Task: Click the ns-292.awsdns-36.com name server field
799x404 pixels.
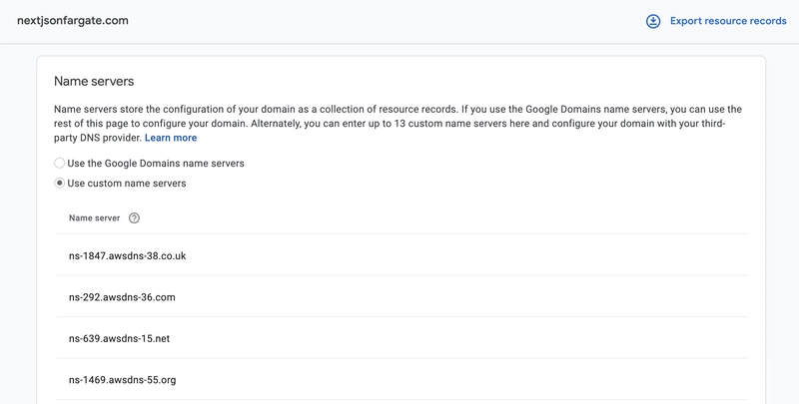Action: (122, 297)
